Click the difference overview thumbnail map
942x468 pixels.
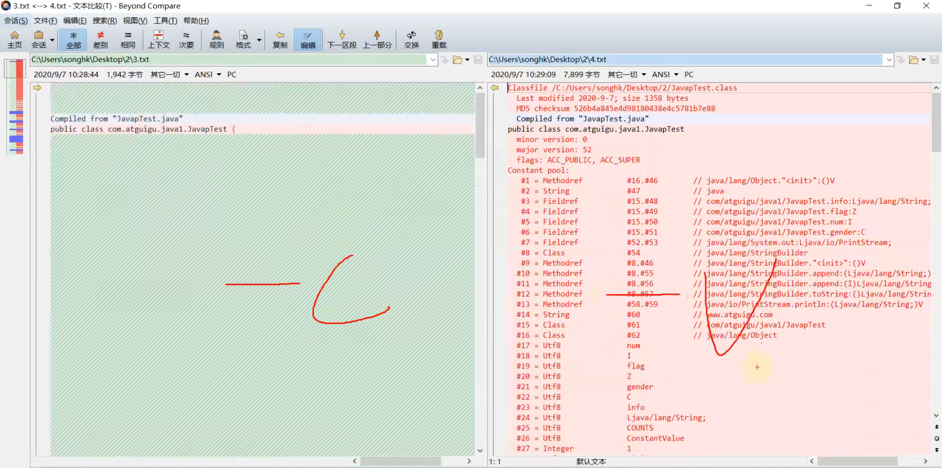(16, 107)
